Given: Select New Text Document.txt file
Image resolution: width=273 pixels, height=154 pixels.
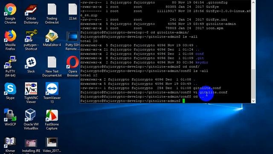Looking at the screenshot, I should [52, 67].
